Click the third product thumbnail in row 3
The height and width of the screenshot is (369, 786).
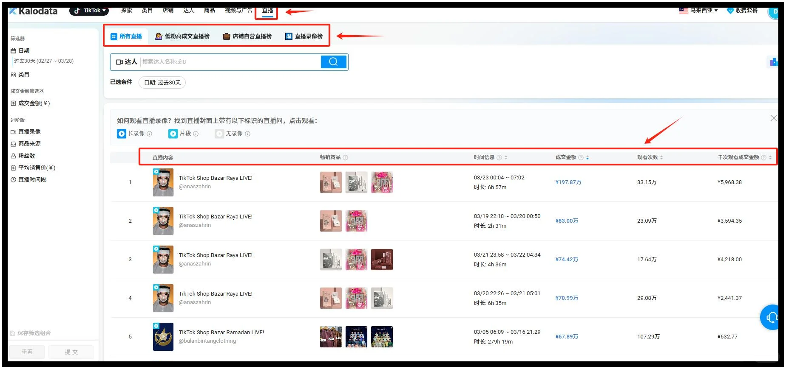(382, 260)
